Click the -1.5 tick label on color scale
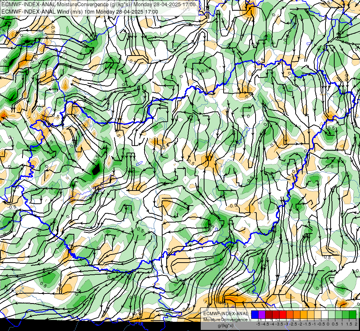The height and width of the screenshot is (331, 360). click(x=307, y=324)
